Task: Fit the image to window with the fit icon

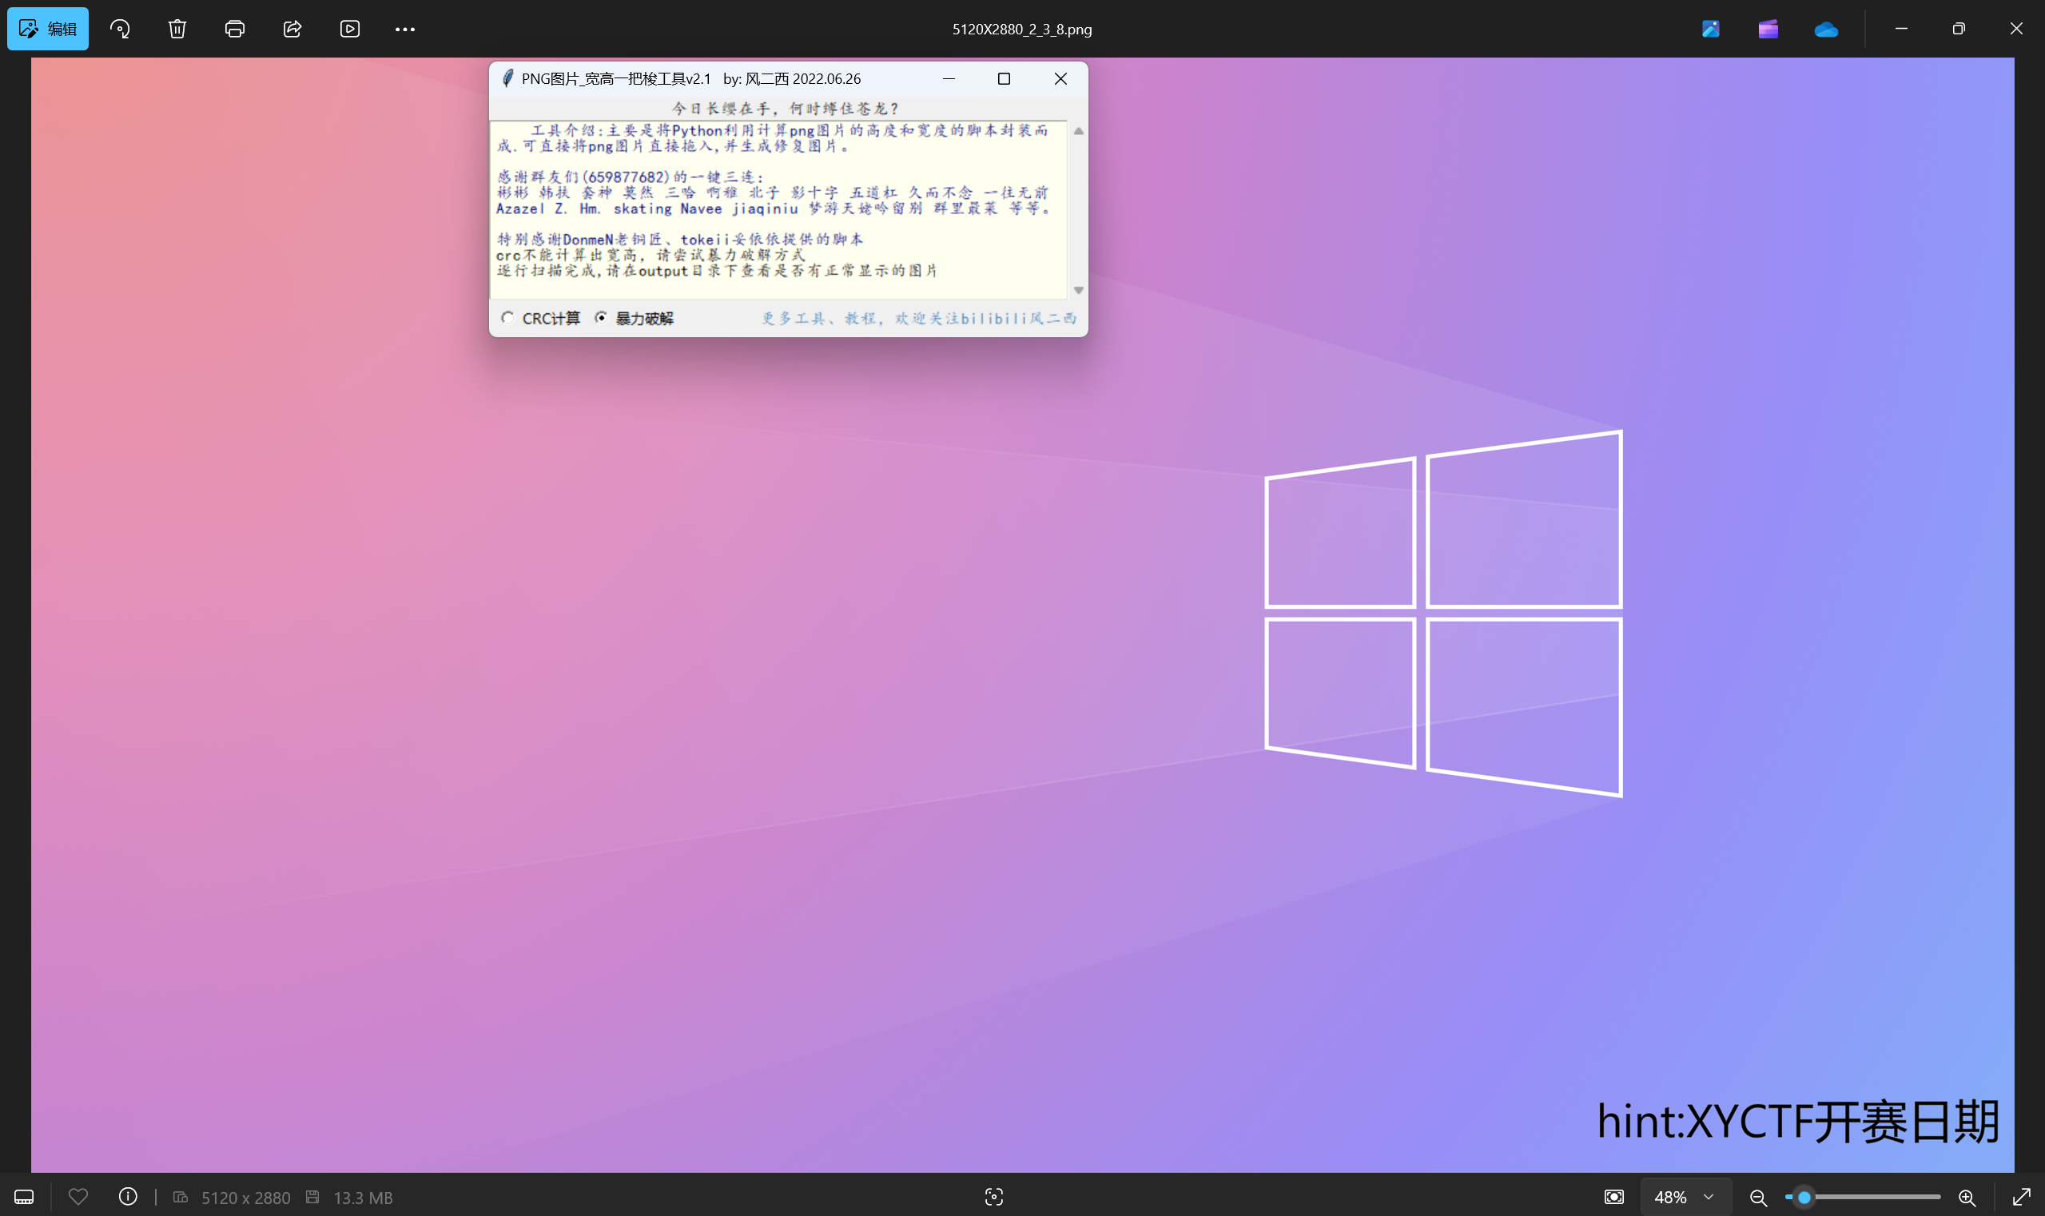Action: pyautogui.click(x=1614, y=1197)
